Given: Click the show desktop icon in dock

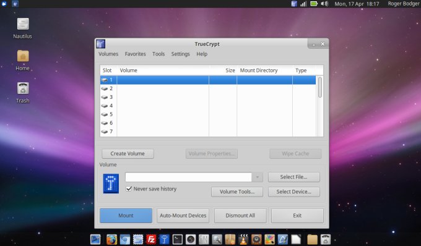Looking at the screenshot, I should pyautogui.click(x=95, y=239).
